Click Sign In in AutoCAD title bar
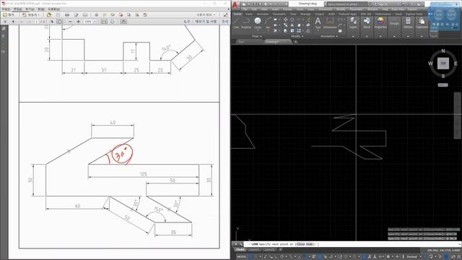The height and width of the screenshot is (260, 462). point(383,4)
